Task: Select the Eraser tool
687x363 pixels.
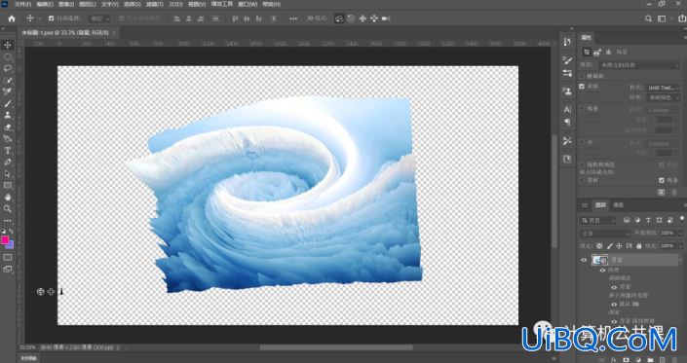Action: pyautogui.click(x=8, y=127)
